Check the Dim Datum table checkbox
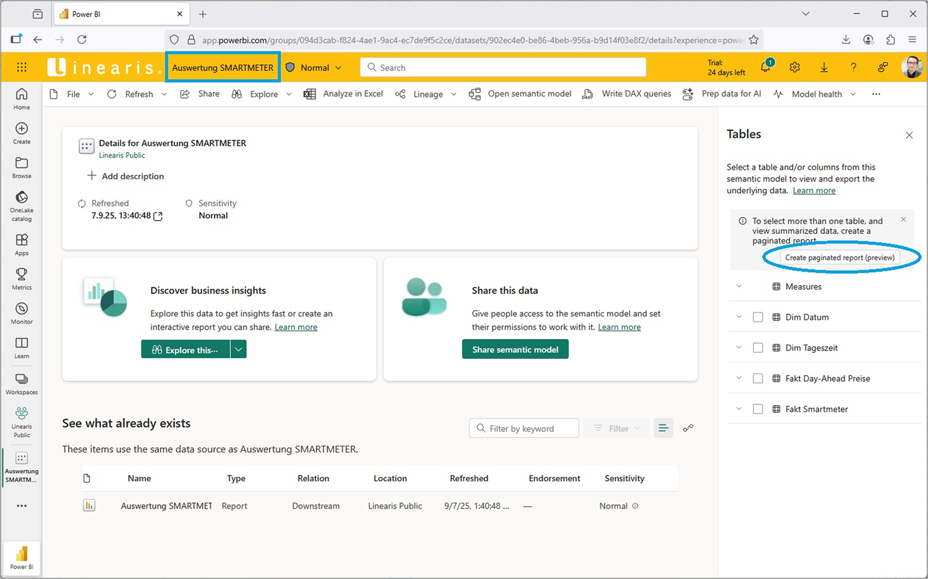The height and width of the screenshot is (579, 928). (x=758, y=317)
